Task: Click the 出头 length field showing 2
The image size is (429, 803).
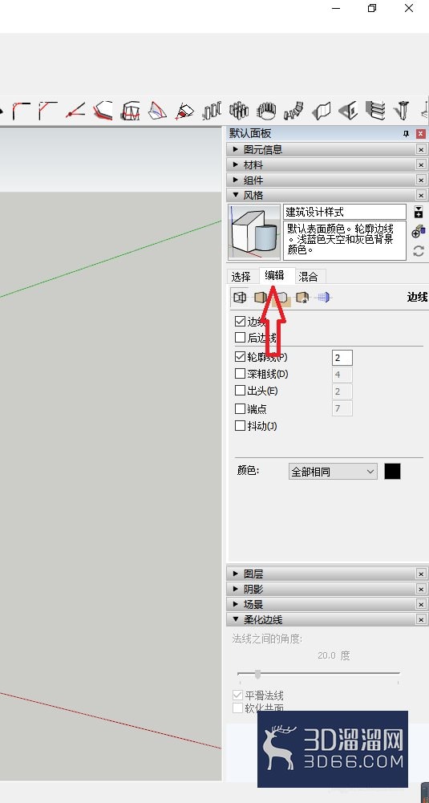Action: [342, 391]
